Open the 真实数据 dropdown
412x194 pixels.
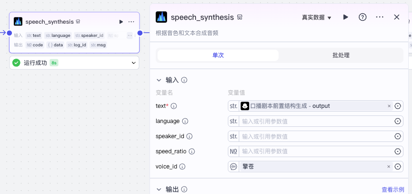click(316, 18)
